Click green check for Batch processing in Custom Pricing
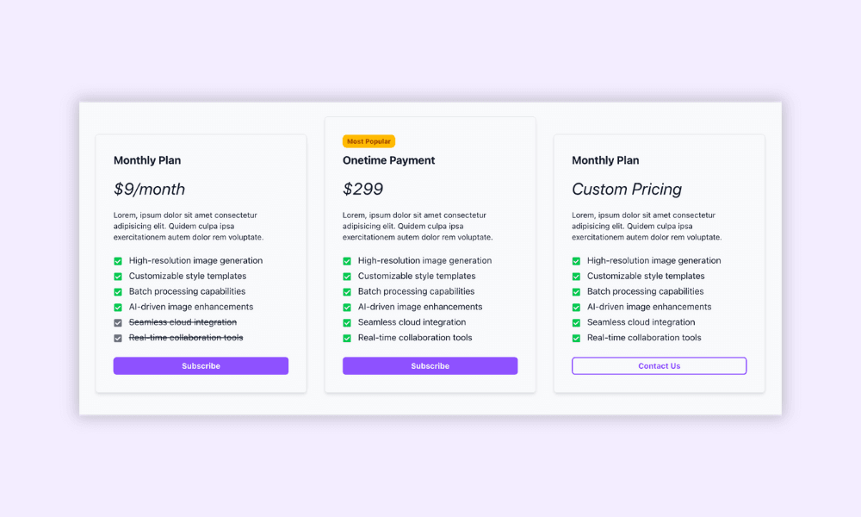The width and height of the screenshot is (861, 517). (576, 292)
